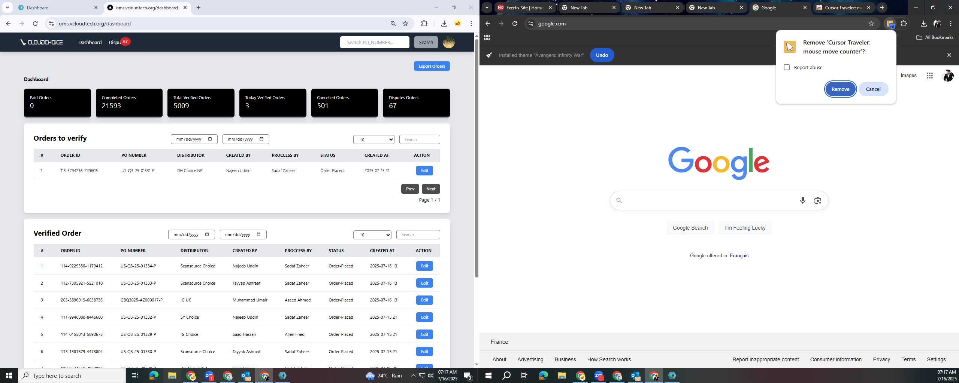The width and height of the screenshot is (959, 383).
Task: Open extensions puzzle icon in Google window
Action: pos(904,24)
